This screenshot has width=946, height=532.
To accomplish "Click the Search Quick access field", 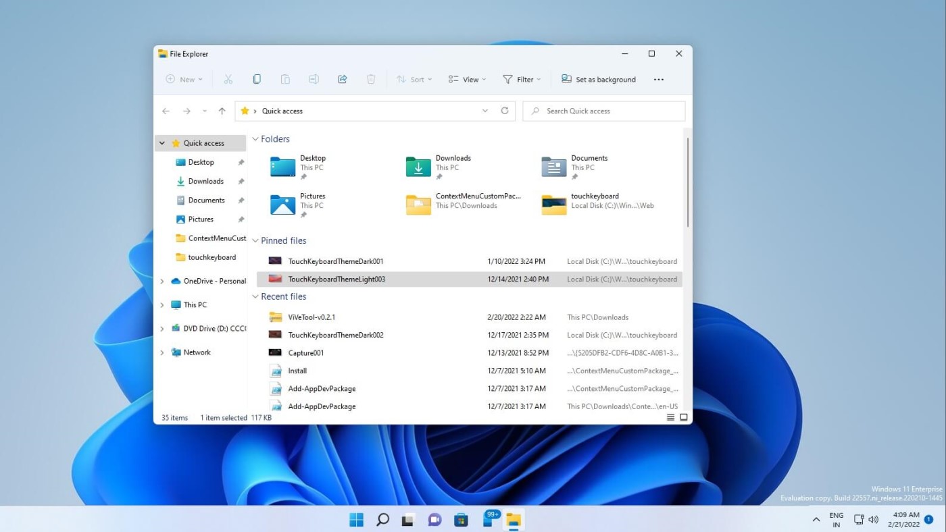I will tap(603, 111).
